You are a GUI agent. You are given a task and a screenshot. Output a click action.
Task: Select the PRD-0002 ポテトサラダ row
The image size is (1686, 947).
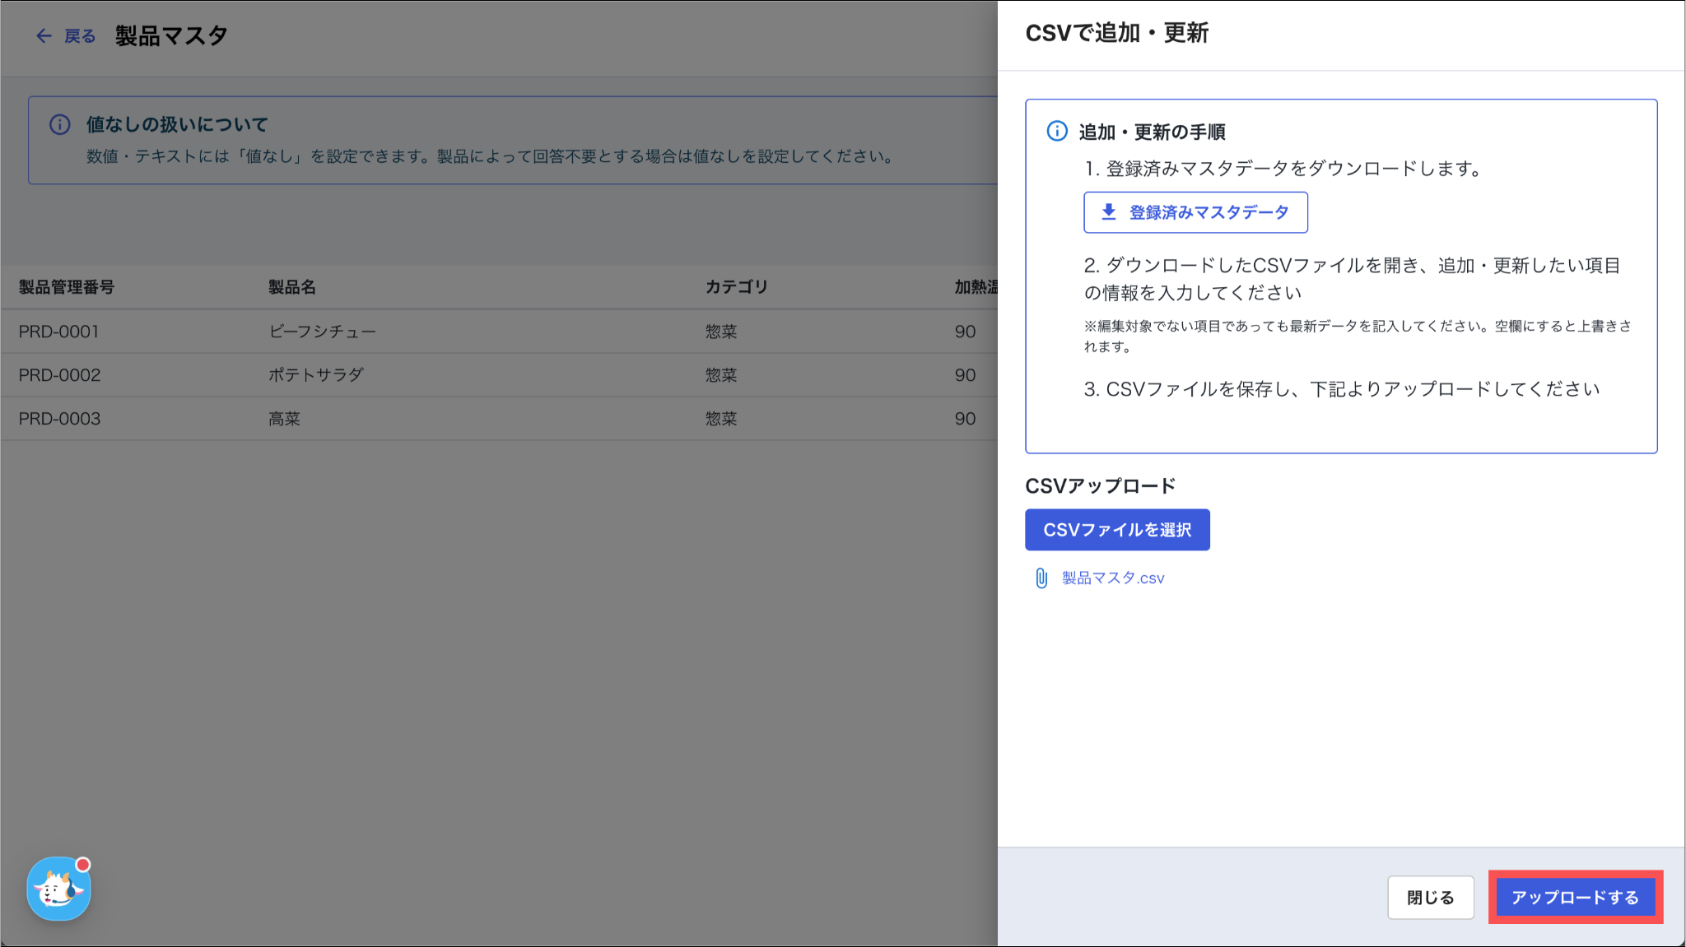315,375
